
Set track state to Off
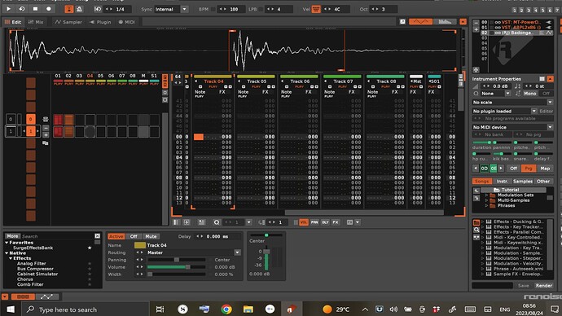(x=134, y=236)
